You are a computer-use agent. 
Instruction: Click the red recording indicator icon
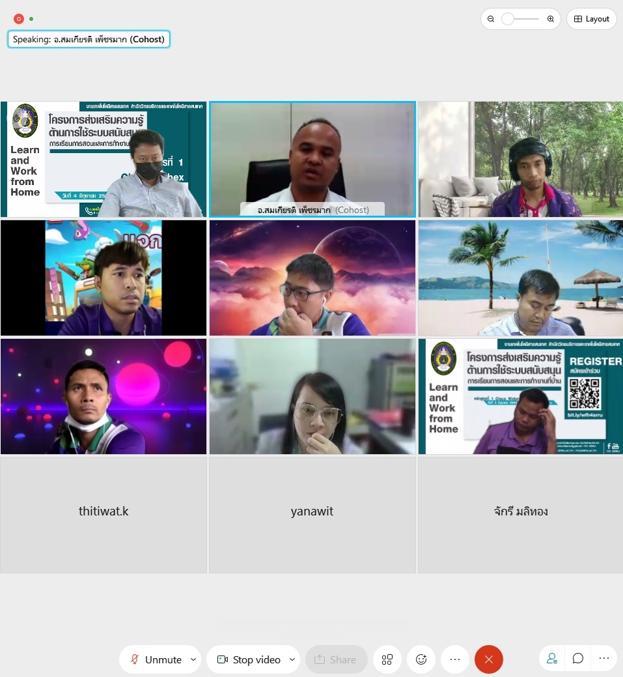pyautogui.click(x=19, y=19)
